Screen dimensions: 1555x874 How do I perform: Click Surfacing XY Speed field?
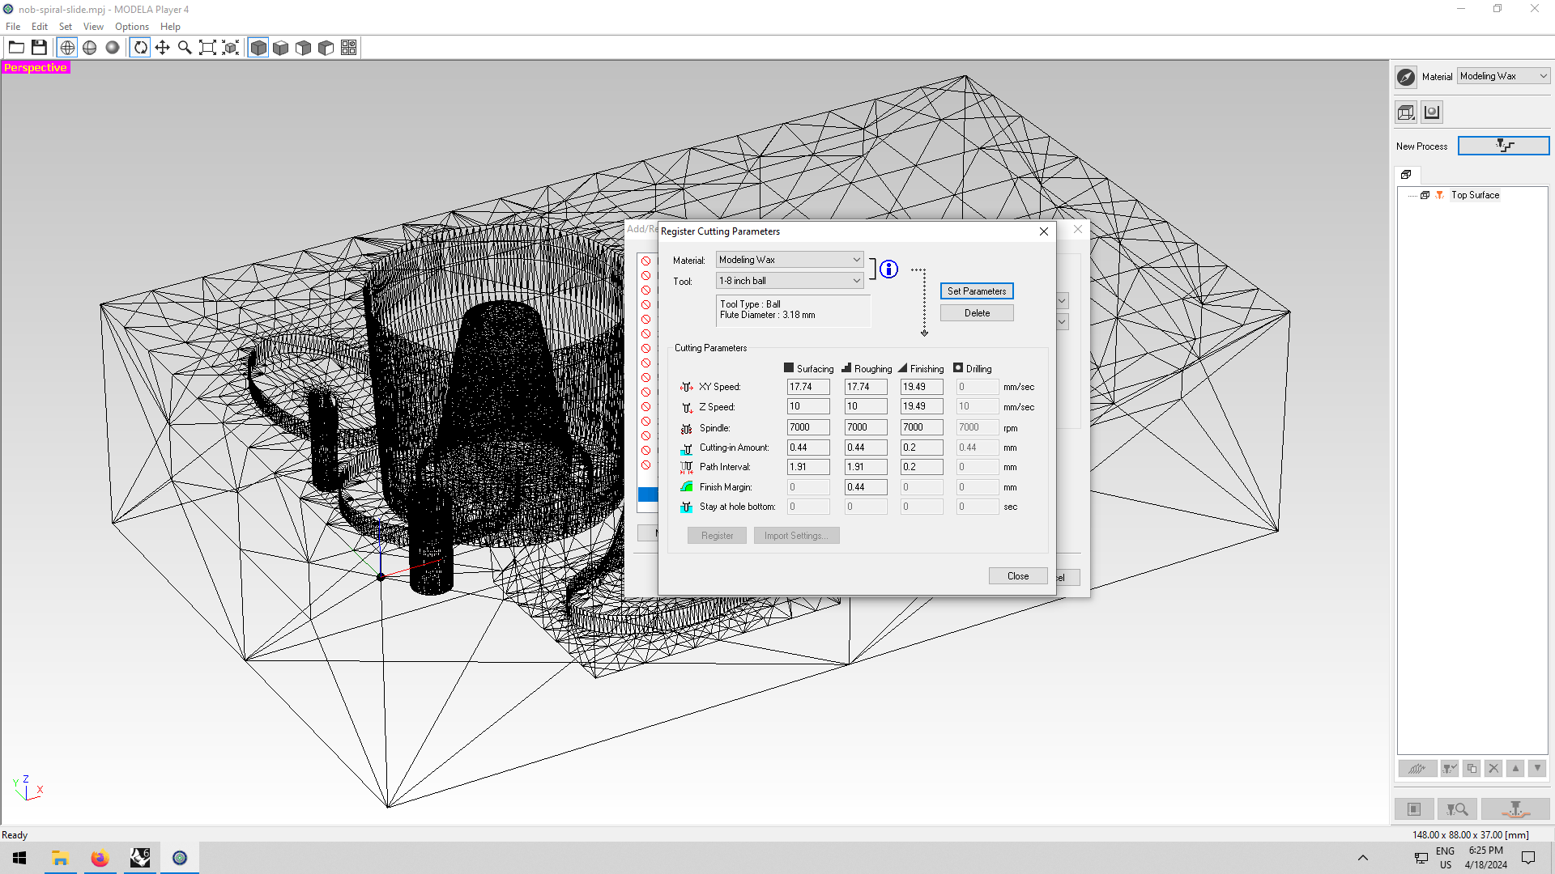tap(808, 387)
